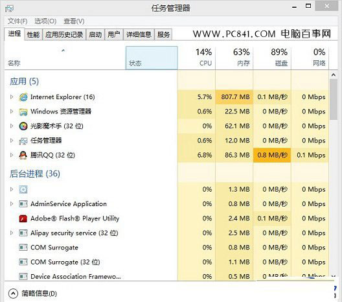342x302 pixels.
Task: Click the 任务管理器 process icon
Action: (23, 141)
